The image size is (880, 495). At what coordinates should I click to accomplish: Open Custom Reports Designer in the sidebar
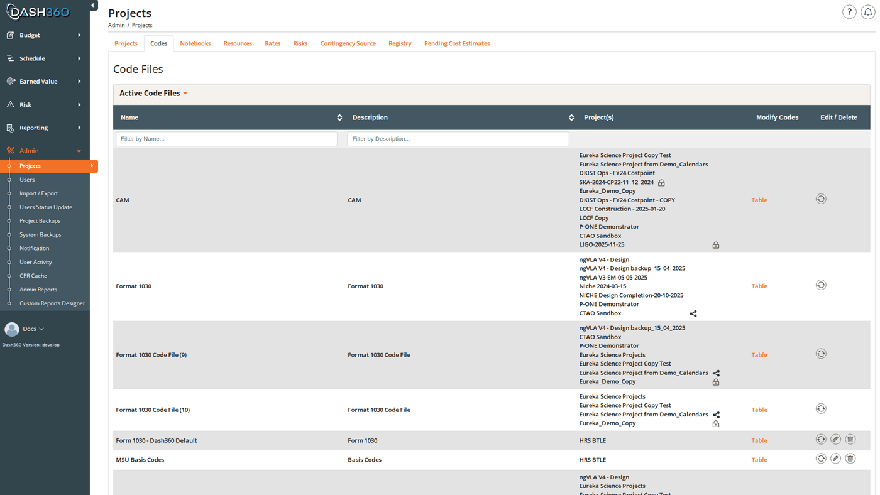pyautogui.click(x=52, y=303)
